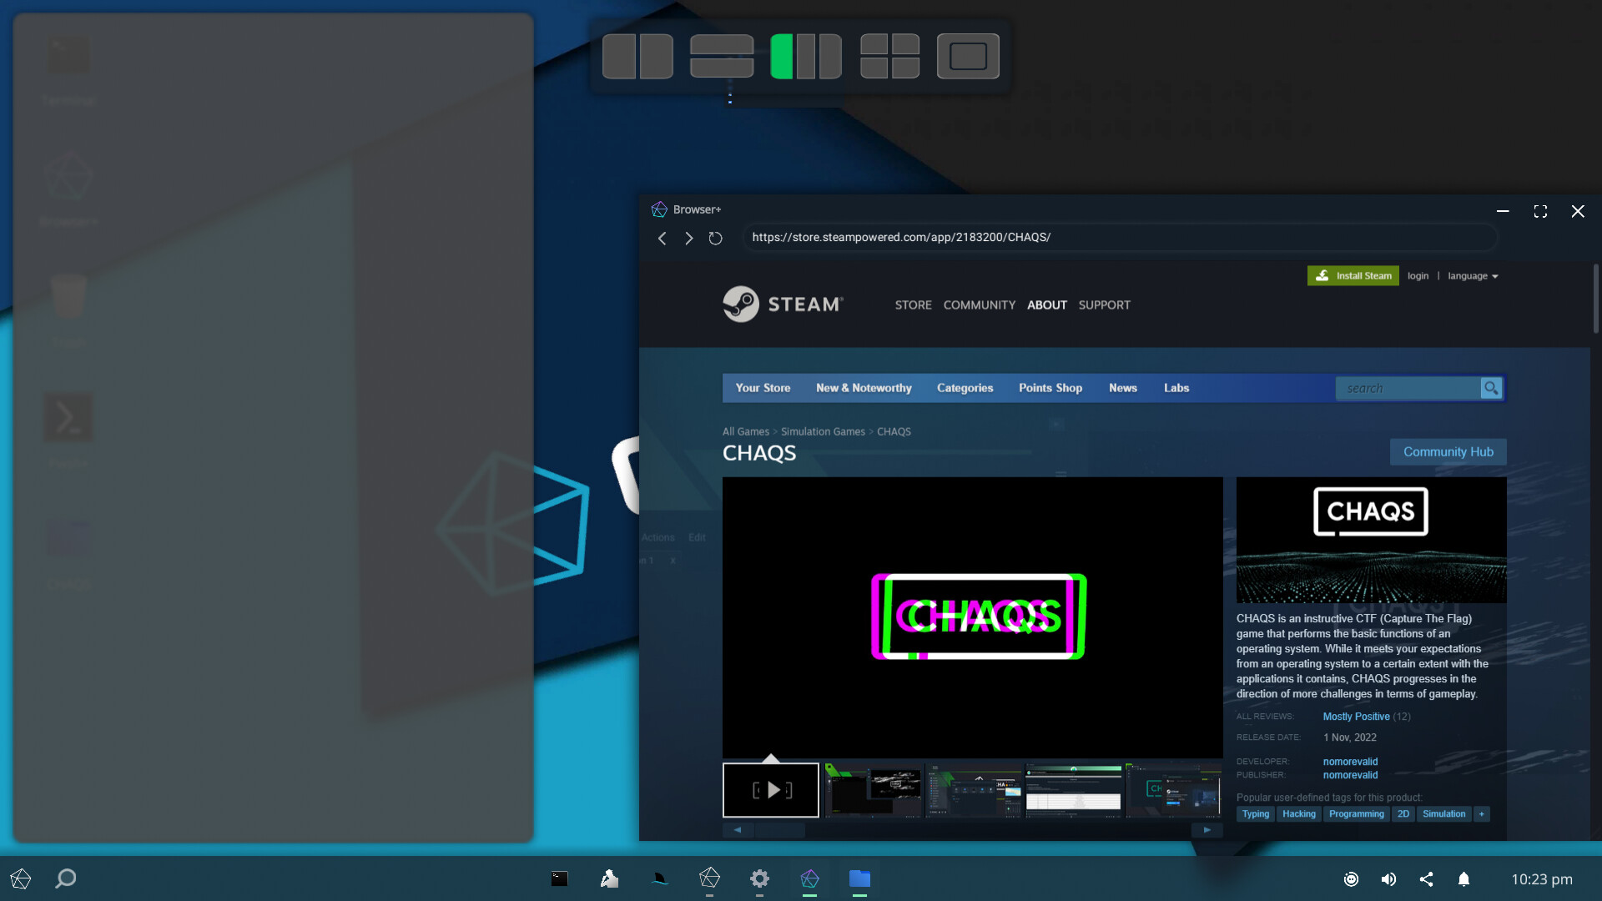
Task: Launch the shark-fin network app from the taskbar
Action: (x=659, y=878)
